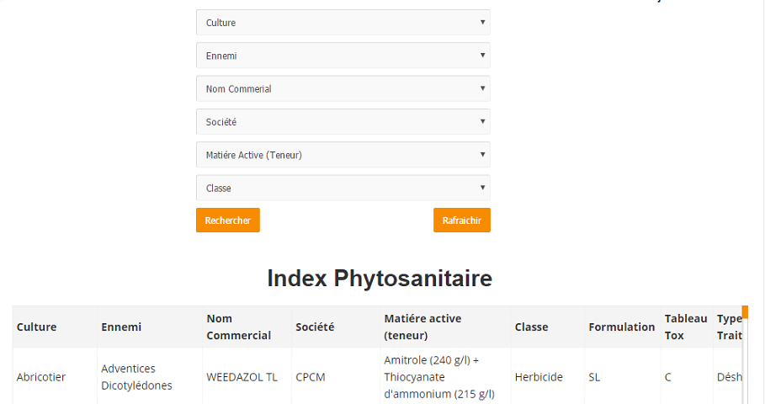
Task: Select the SL formulation cell
Action: pyautogui.click(x=623, y=377)
